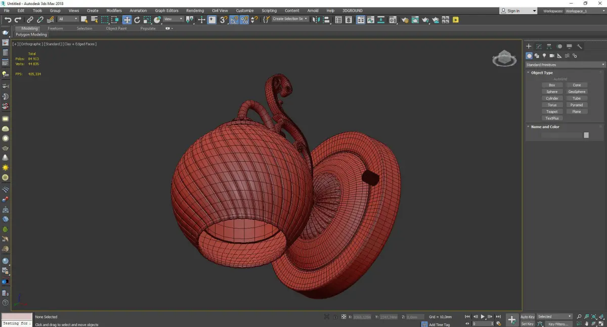Click the object color swatch
Image resolution: width=607 pixels, height=327 pixels.
(586, 135)
